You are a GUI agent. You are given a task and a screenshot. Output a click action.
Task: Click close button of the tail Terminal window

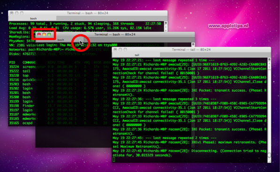click(115, 49)
